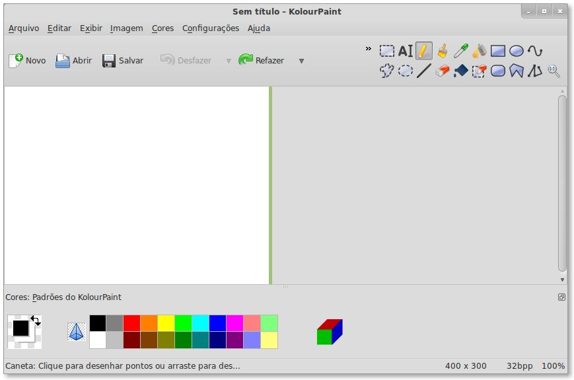Pick the dark red color swatch
The width and height of the screenshot is (574, 380).
point(132,340)
